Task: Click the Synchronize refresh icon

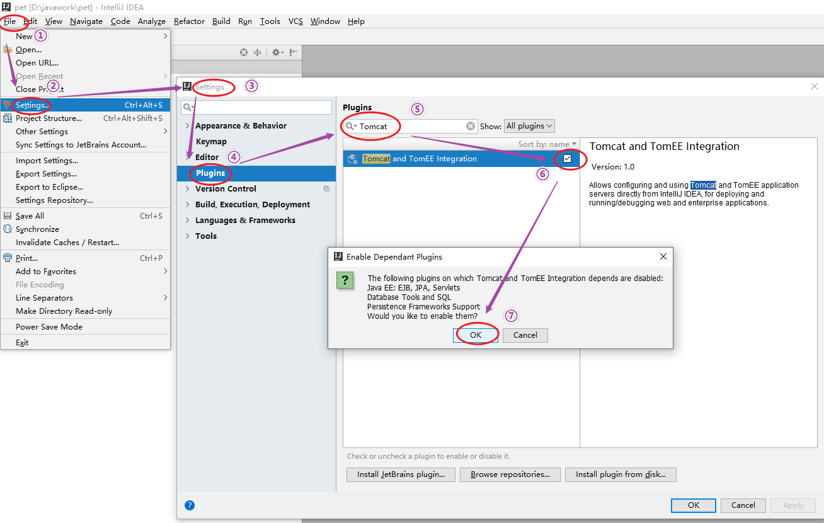Action: pos(8,229)
